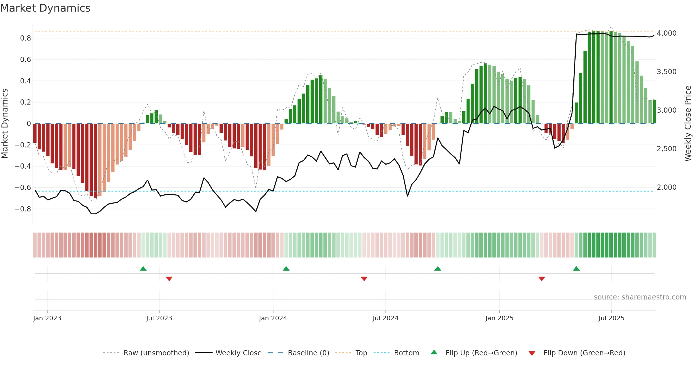Click the source: sharemaestro.com text

(640, 297)
